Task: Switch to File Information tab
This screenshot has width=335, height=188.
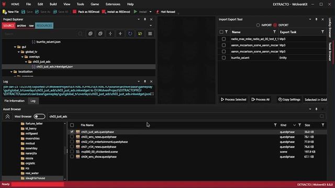Action: [x=14, y=101]
